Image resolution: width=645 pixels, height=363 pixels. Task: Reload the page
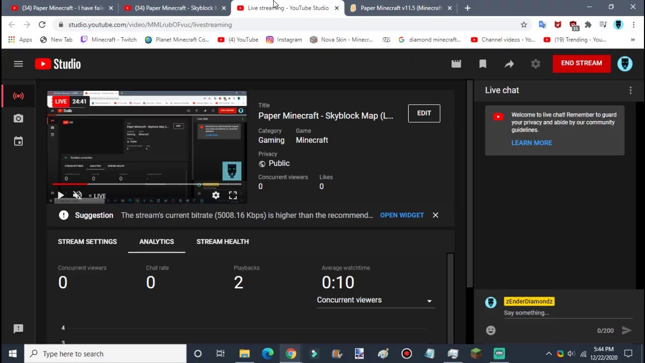pyautogui.click(x=42, y=25)
